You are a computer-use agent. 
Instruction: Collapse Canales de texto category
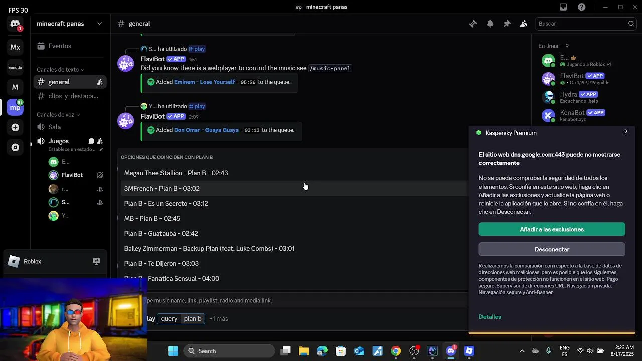60,70
